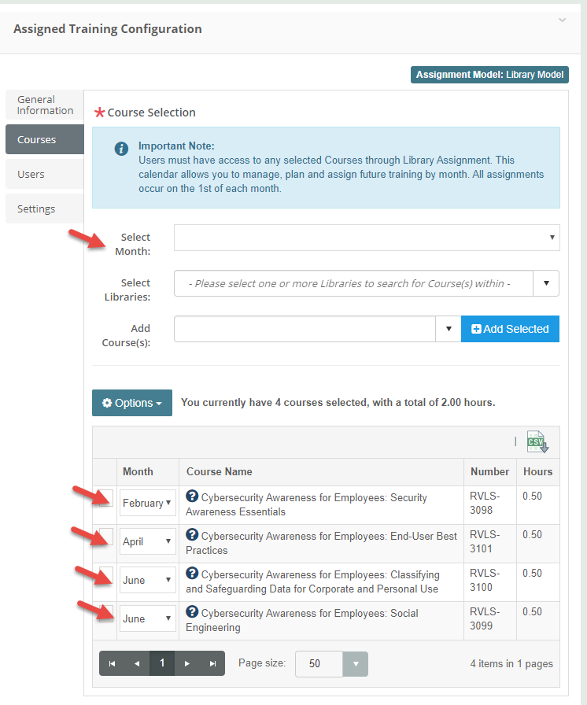Screen dimensions: 587x705
Task: Click help icon for Security Awareness Essentials course
Action: coord(192,496)
